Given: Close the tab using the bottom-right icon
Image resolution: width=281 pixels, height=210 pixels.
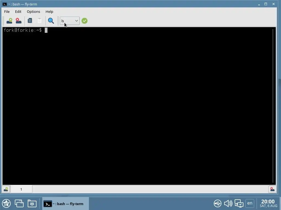Looking at the screenshot, I should tap(272, 189).
